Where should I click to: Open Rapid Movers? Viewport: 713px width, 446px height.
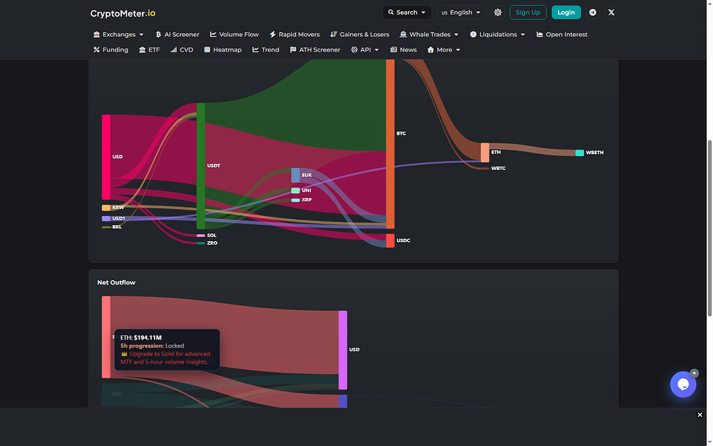[x=295, y=35]
